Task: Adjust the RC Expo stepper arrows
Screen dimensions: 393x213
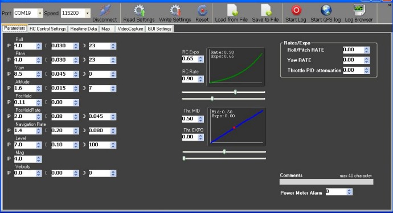Action: click(200, 59)
